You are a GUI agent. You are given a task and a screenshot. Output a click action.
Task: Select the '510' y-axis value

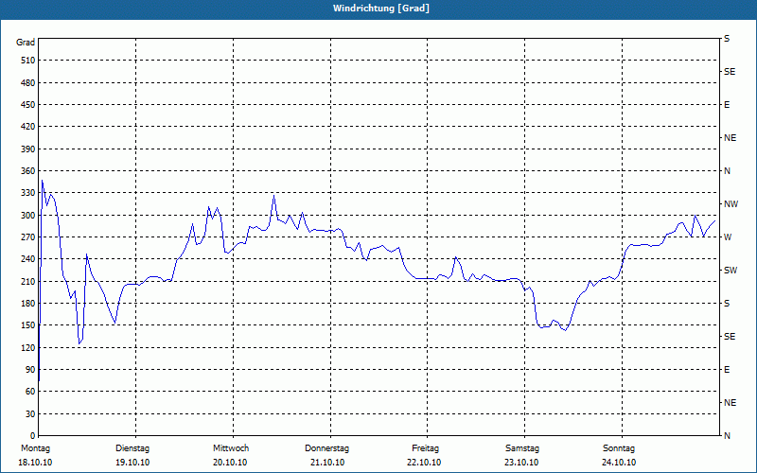click(x=28, y=61)
